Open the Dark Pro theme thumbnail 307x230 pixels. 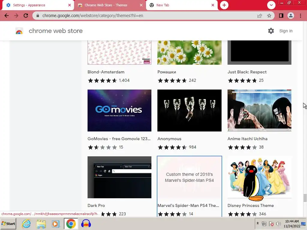point(119,177)
